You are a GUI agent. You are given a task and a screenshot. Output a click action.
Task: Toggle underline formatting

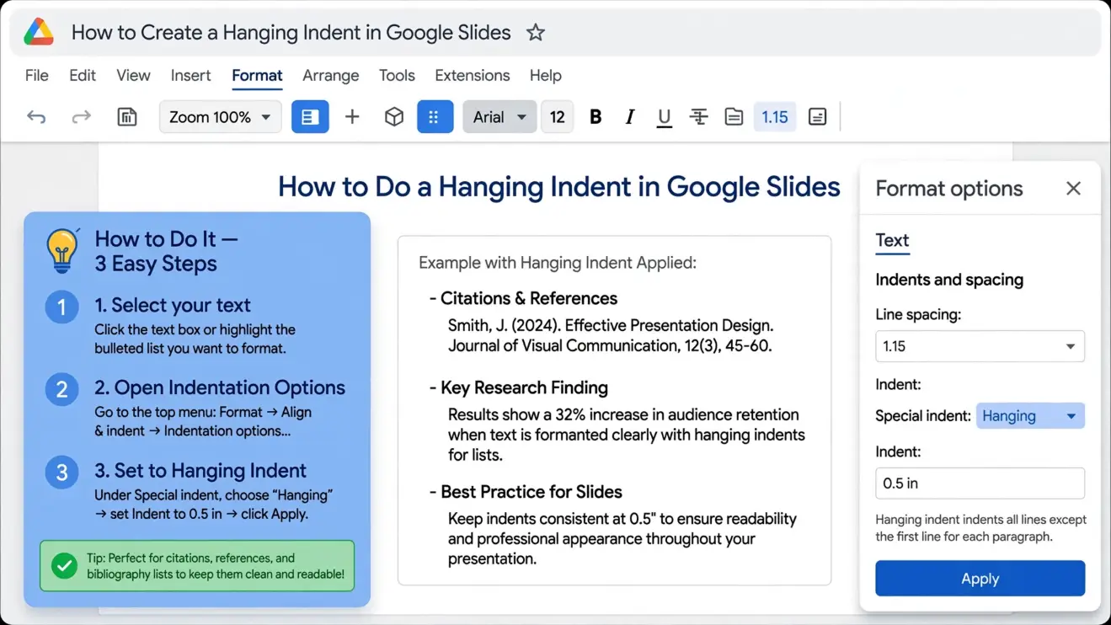(x=664, y=118)
